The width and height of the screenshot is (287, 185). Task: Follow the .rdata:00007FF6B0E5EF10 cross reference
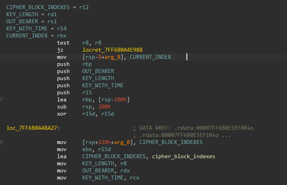197,135
